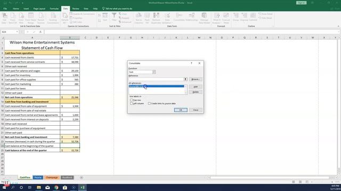Click the horizontal sheet scrollbar
This screenshot has width=341, height=191.
[x=270, y=178]
